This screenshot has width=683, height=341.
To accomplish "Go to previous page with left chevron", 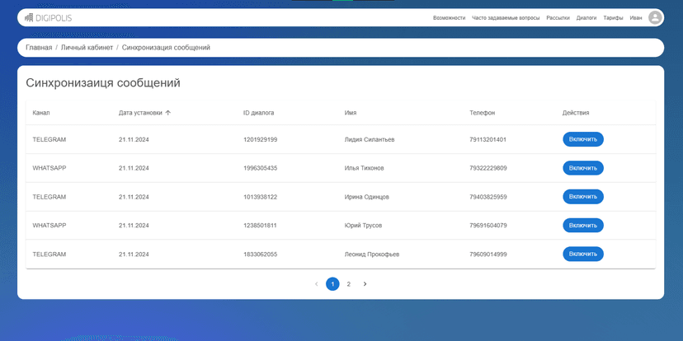I will (x=316, y=284).
